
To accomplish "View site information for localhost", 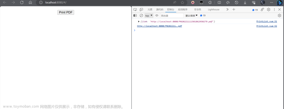I will pyautogui.click(x=41, y=3).
